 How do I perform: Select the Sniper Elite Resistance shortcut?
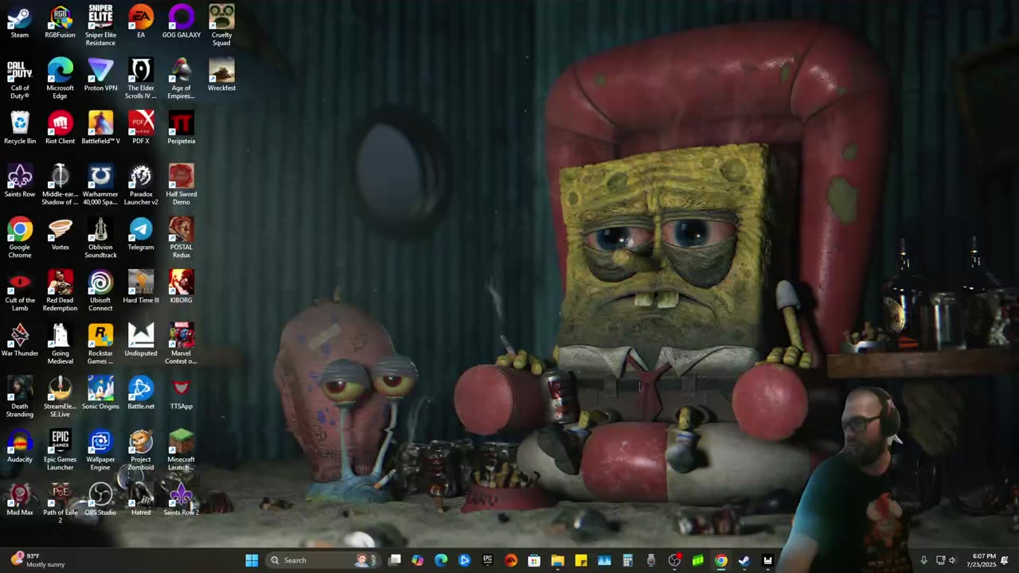(100, 25)
